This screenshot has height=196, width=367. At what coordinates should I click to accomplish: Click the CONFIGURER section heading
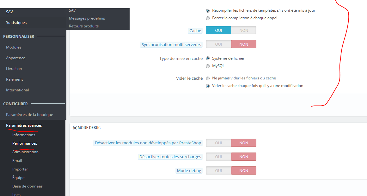pos(15,104)
